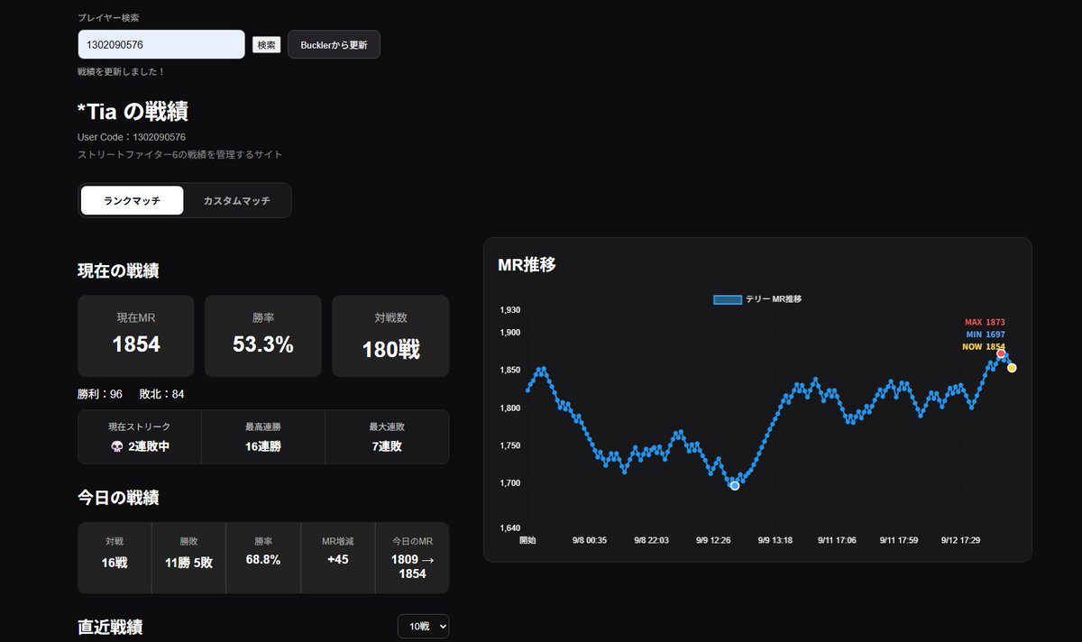Image resolution: width=1082 pixels, height=642 pixels.
Task: Click the 2連敗中 streak text
Action: pos(149,446)
